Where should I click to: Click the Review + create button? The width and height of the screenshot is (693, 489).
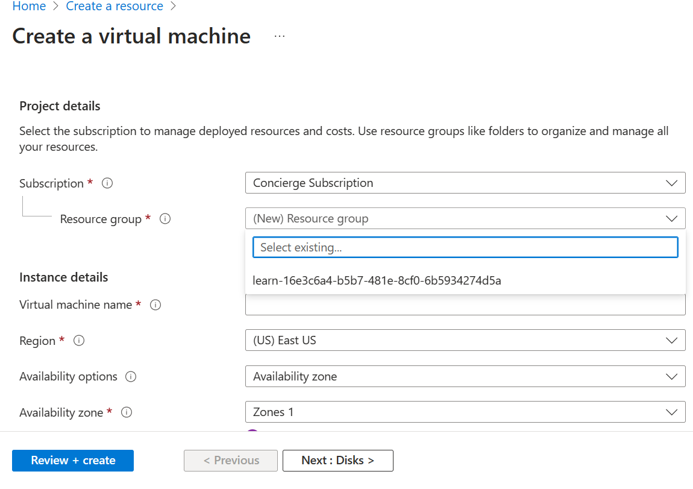coord(73,461)
